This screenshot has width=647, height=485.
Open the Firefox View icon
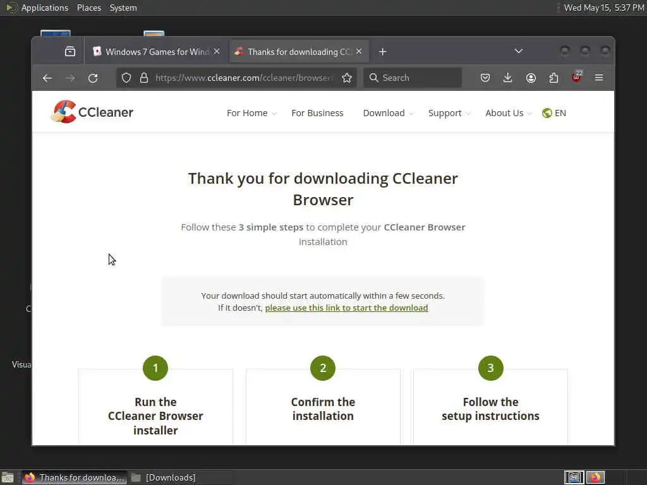point(70,52)
